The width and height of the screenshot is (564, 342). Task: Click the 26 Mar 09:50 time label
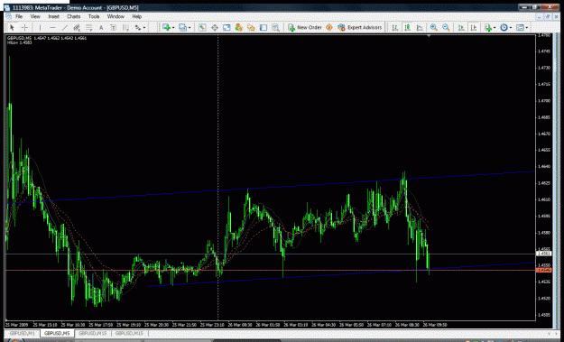coord(435,325)
